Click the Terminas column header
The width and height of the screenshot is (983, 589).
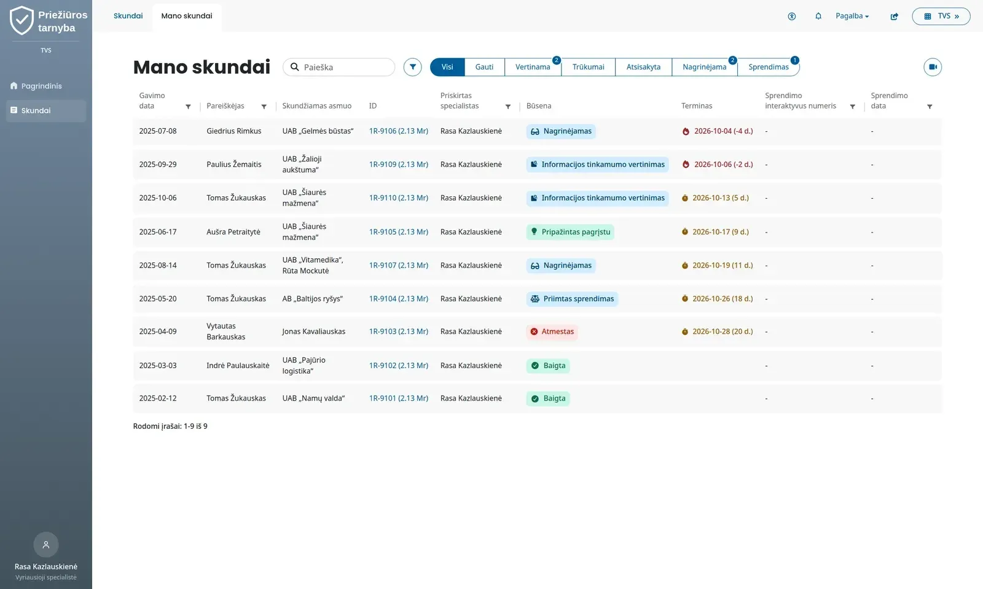[697, 106]
